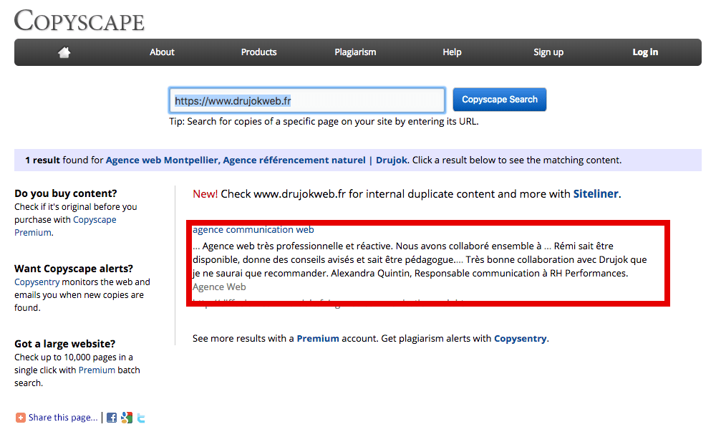Click the search tip text below the input
This screenshot has width=721, height=442.
324,121
